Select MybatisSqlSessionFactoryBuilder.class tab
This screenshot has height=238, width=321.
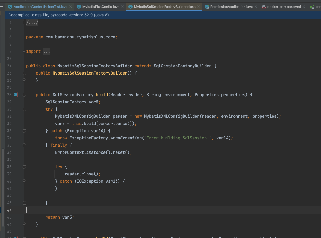[x=165, y=7]
